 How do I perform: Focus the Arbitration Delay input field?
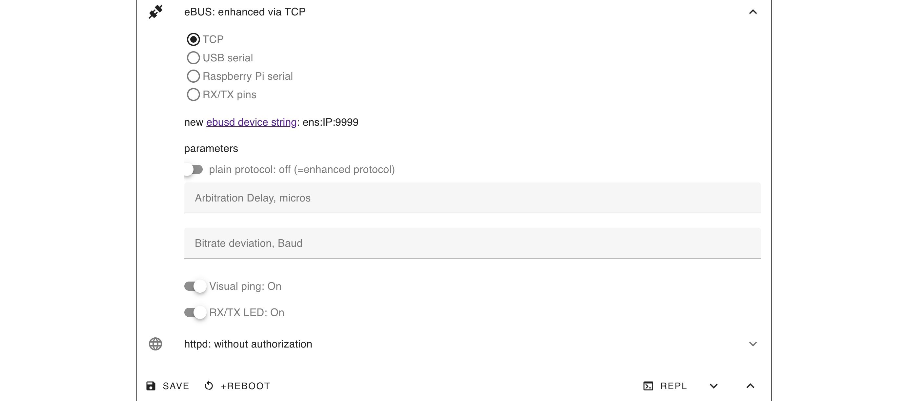click(x=472, y=198)
